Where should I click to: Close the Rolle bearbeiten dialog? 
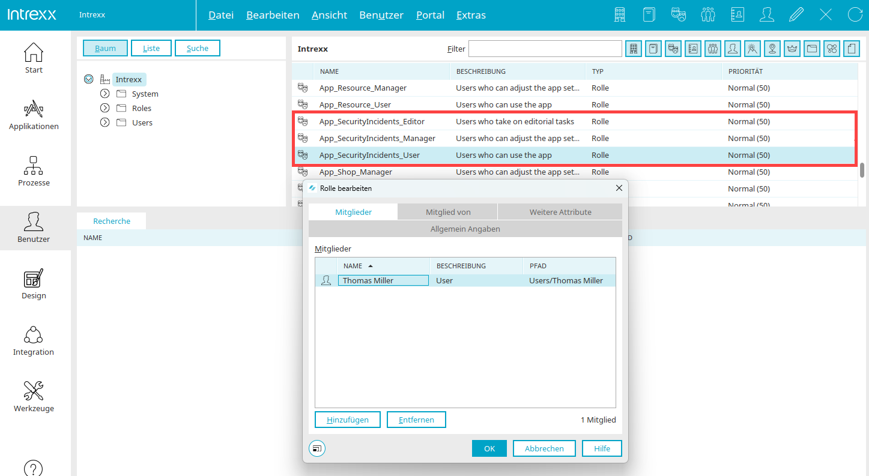[x=619, y=188]
